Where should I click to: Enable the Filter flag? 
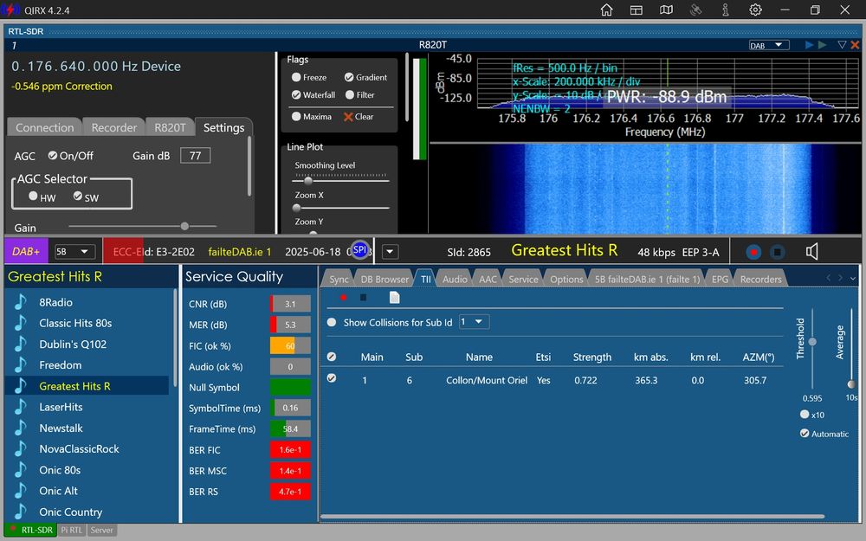[x=350, y=95]
